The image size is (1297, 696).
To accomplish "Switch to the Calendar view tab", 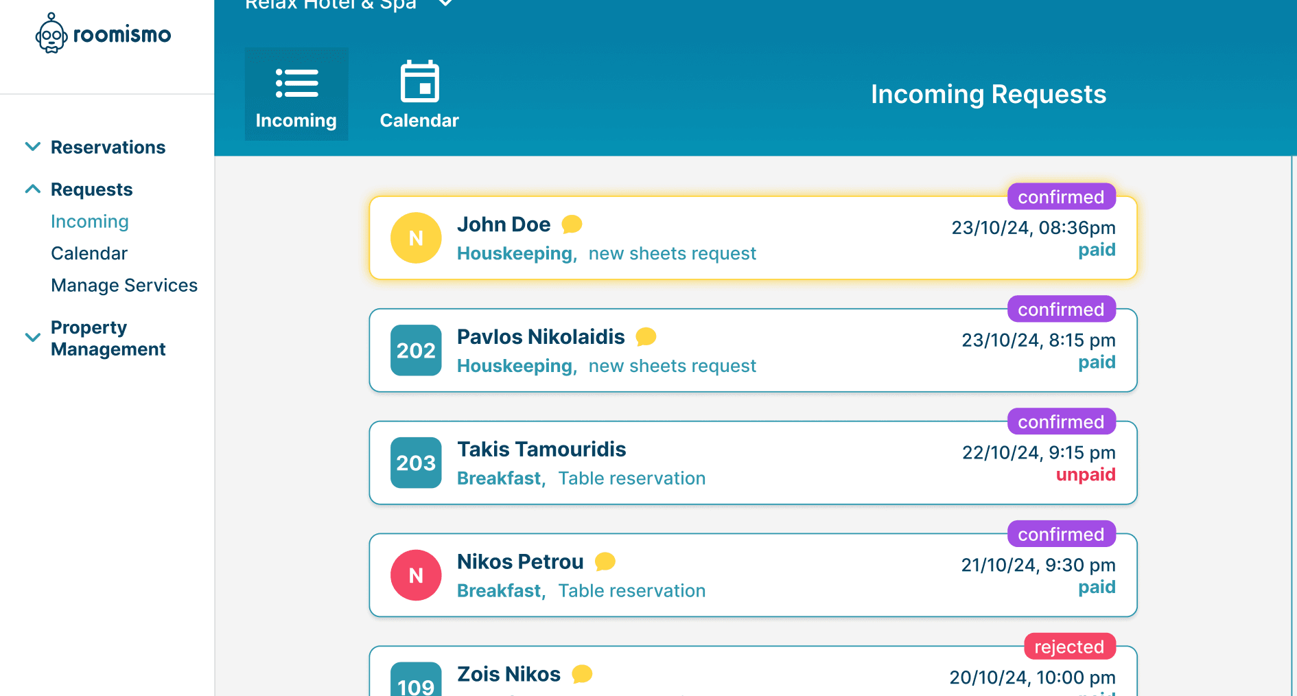I will [419, 95].
